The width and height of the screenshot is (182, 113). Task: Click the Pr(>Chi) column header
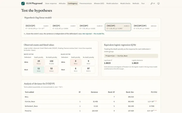point(154,92)
